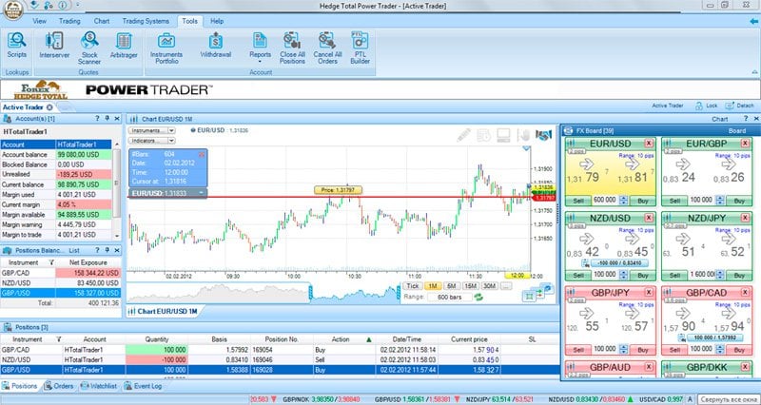The image size is (761, 405).
Task: Click Buy on the GBP/JPY tile
Action: click(x=643, y=350)
